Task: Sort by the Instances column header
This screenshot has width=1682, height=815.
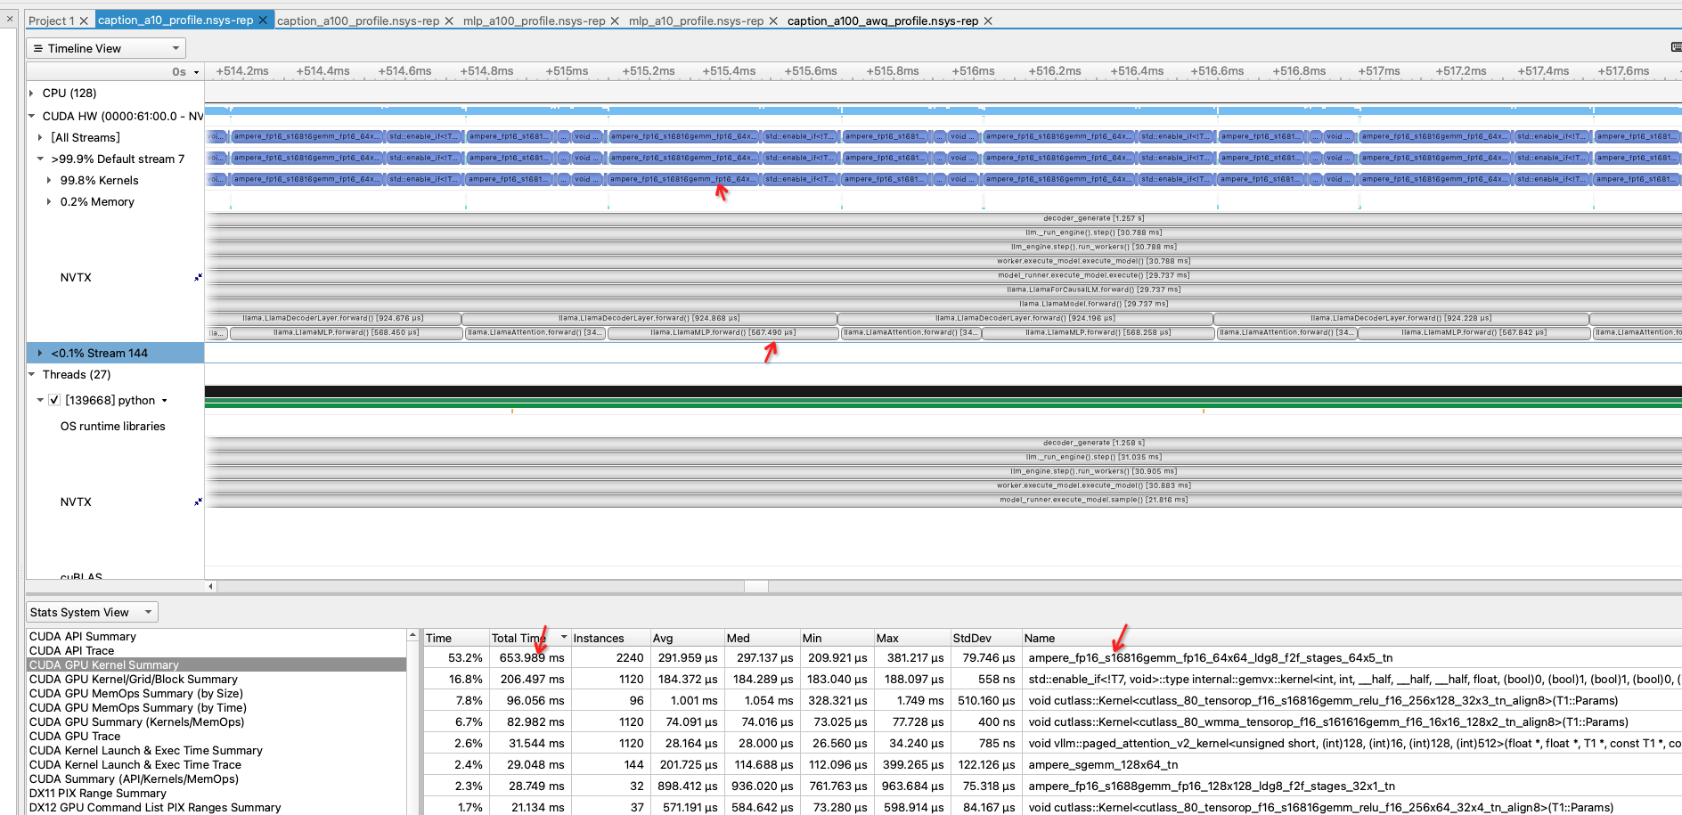Action: (599, 638)
